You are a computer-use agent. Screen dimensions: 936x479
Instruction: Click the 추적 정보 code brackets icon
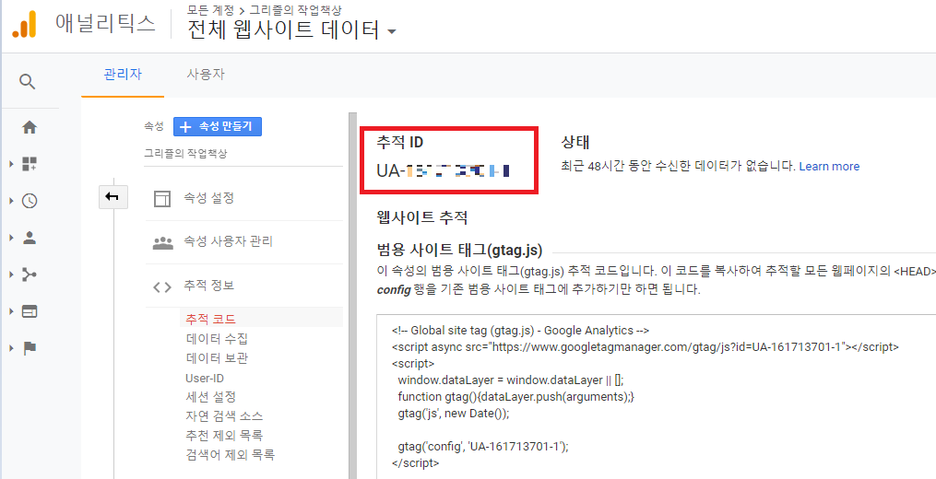(x=161, y=286)
